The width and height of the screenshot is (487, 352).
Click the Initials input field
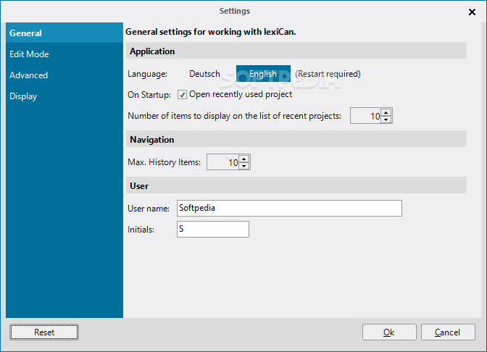click(x=213, y=230)
